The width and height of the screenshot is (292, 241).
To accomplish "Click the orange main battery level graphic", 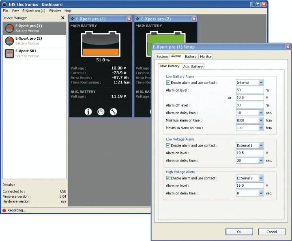I will [x=101, y=52].
